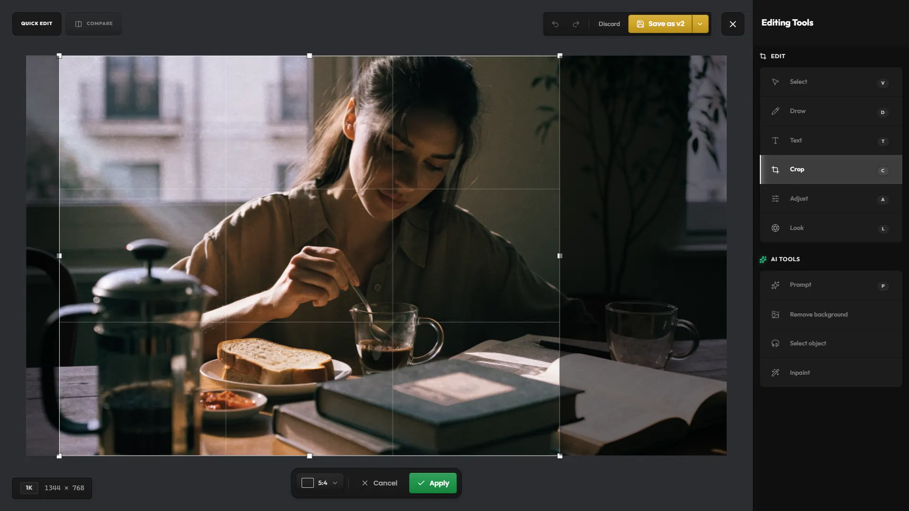
Task: Choose the Draw pencil tool
Action: pos(831,111)
